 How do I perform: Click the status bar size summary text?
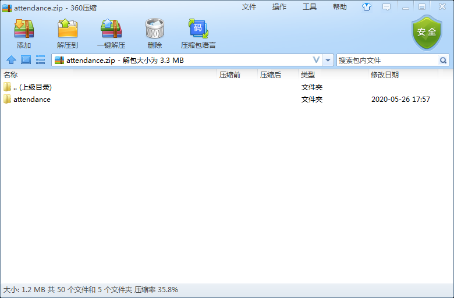91,290
